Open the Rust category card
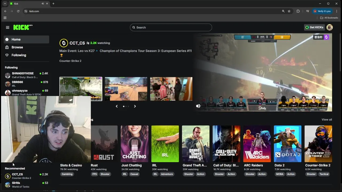The image size is (342, 192). pyautogui.click(x=104, y=144)
